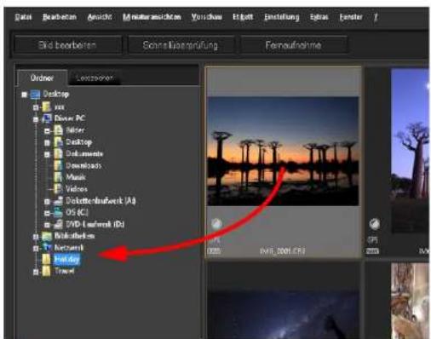431x339 pixels.
Task: Click the Netzwerk network icon
Action: [47, 248]
